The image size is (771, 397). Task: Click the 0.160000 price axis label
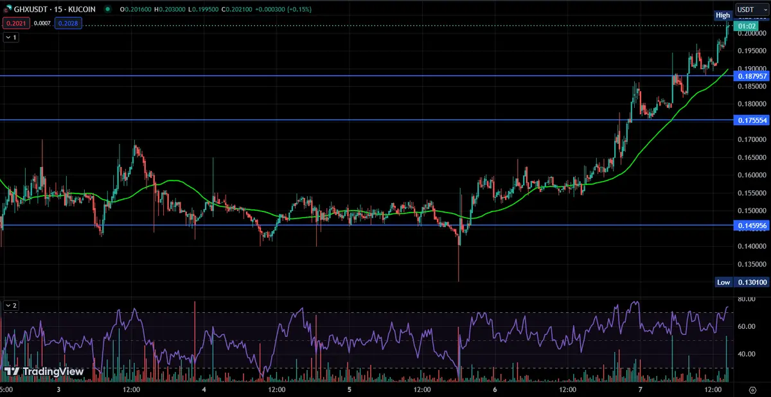click(x=751, y=175)
